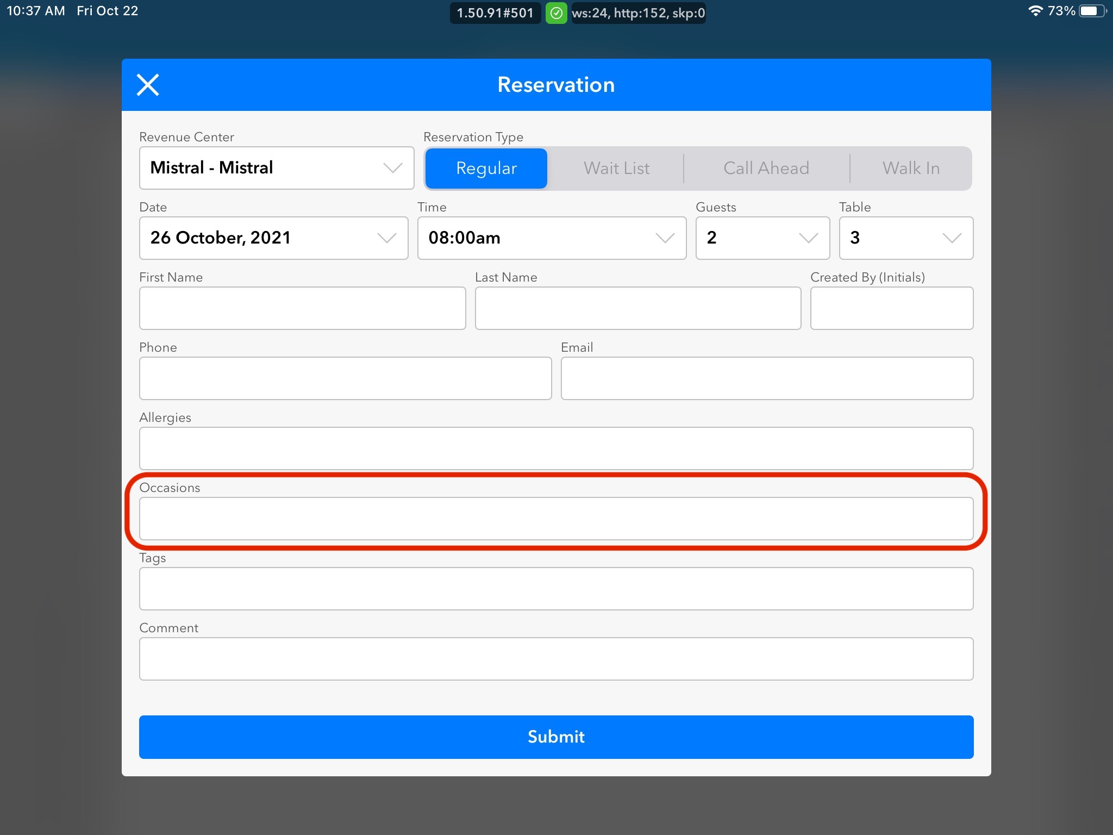Open the Revenue Center dropdown
This screenshot has width=1113, height=835.
(277, 168)
